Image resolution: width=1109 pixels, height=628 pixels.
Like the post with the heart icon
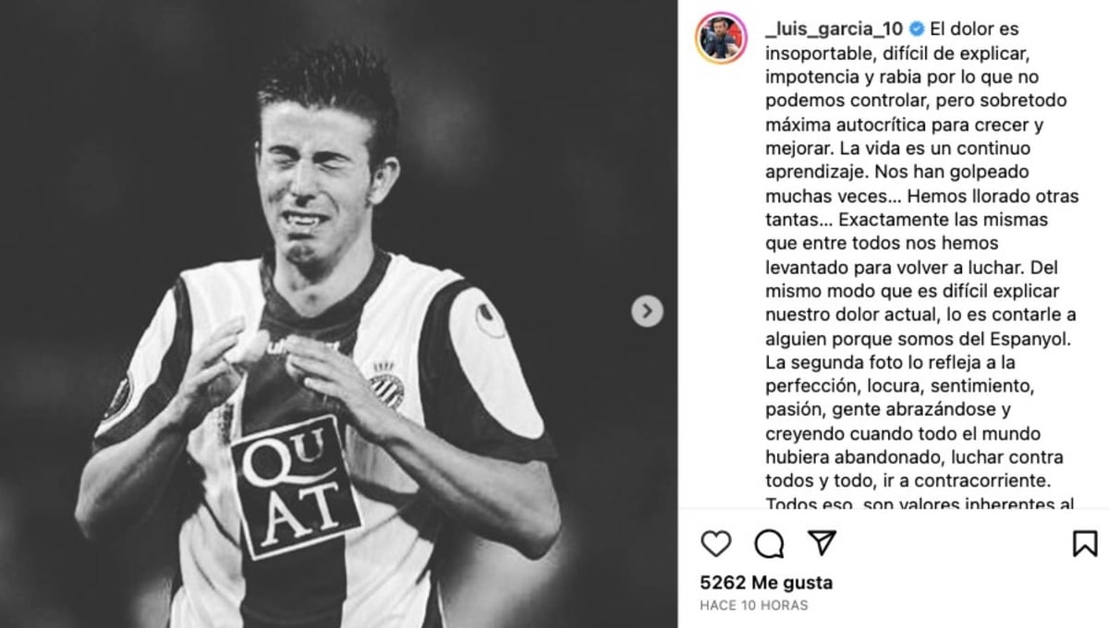pyautogui.click(x=716, y=543)
